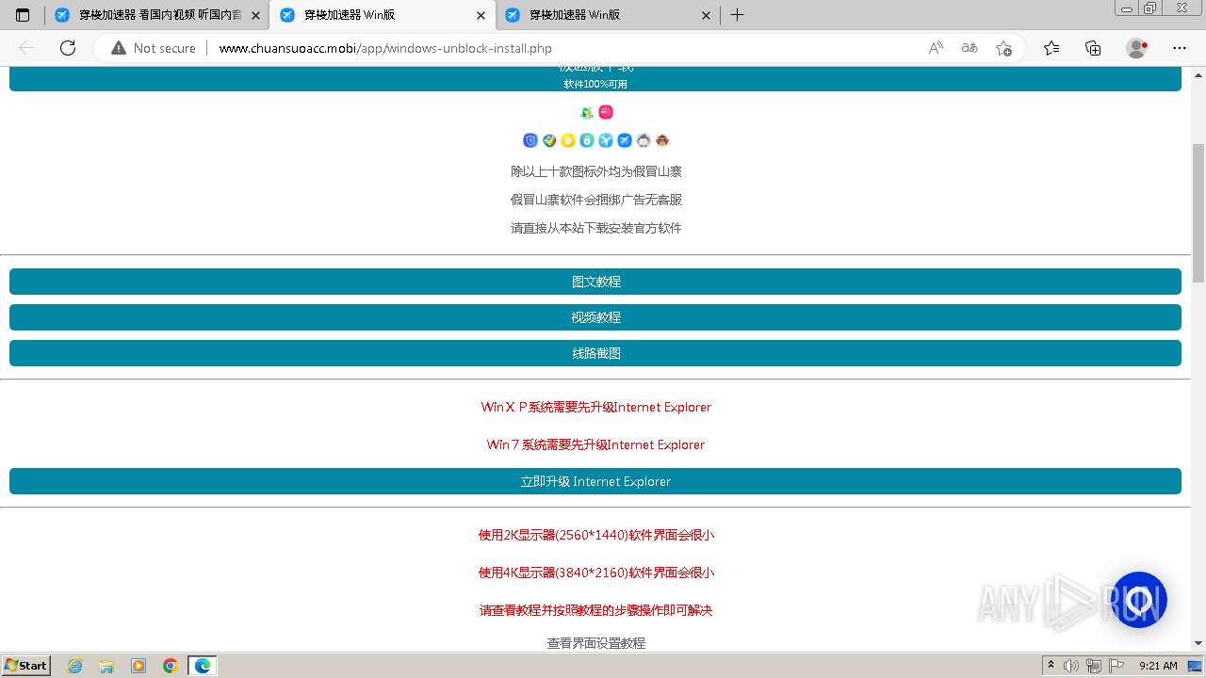Open the Favorites list
1206x678 pixels.
tap(1051, 48)
